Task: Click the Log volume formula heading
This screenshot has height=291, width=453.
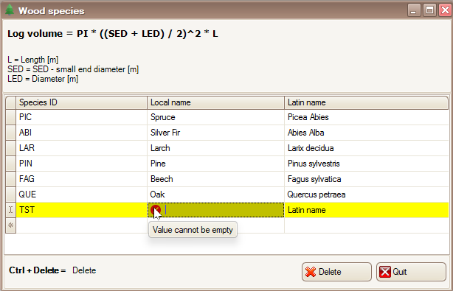Action: coord(113,34)
